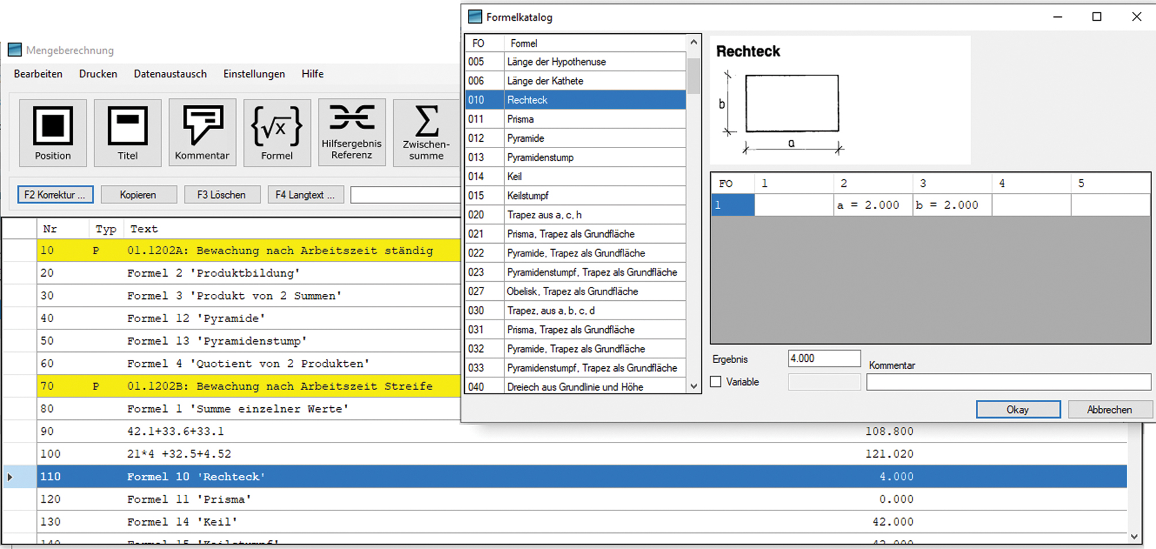Insert a Zwischensumme
Screen dimensions: 1156x549
(x=427, y=132)
